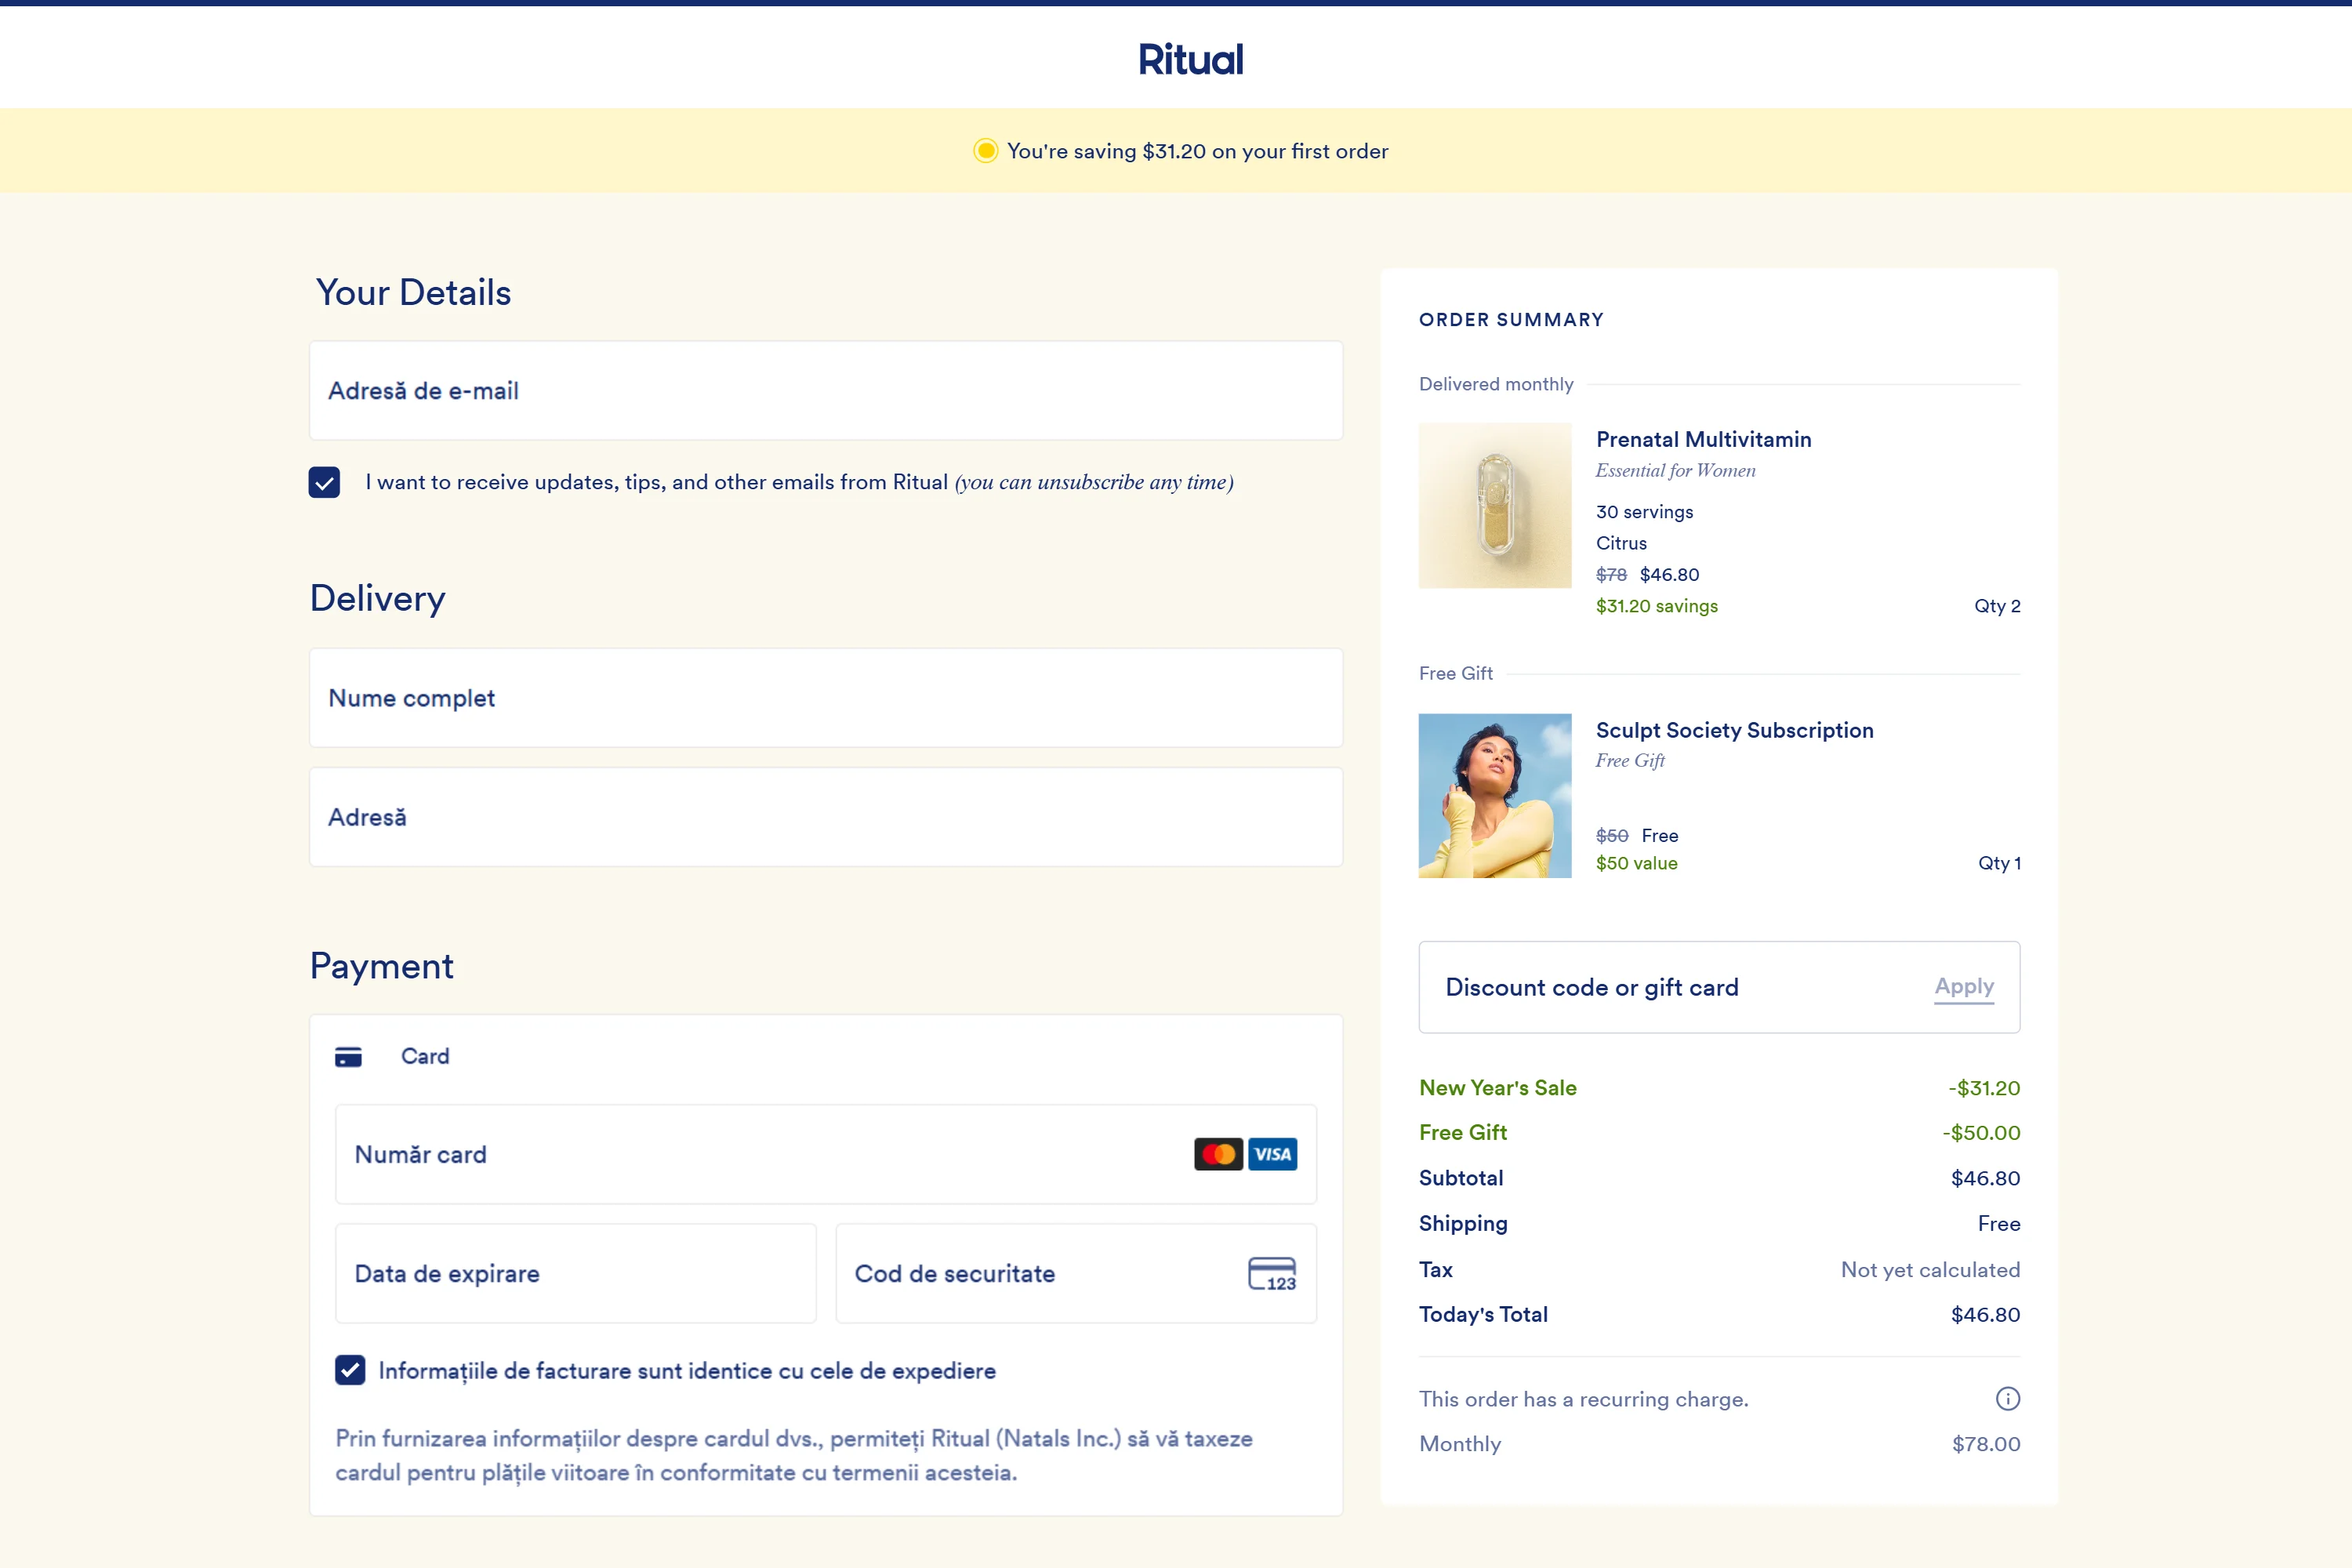Focus the Adresă de e-mail field
This screenshot has width=2352, height=1568.
click(x=825, y=391)
